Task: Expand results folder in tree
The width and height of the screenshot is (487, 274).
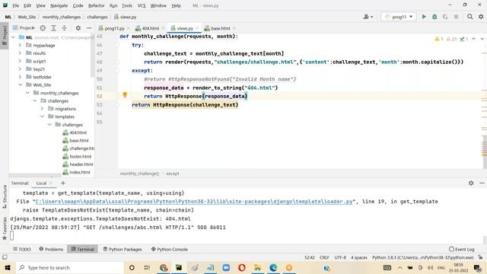Action: pyautogui.click(x=20, y=53)
